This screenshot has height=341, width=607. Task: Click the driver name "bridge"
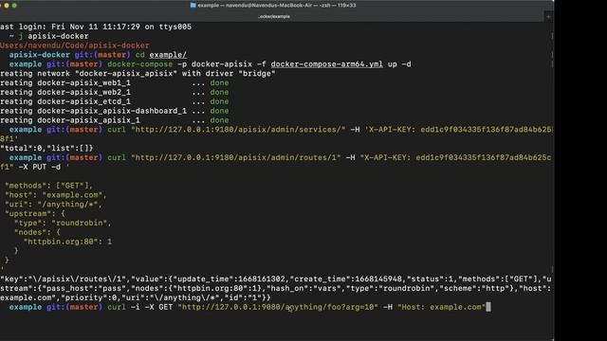(x=257, y=74)
